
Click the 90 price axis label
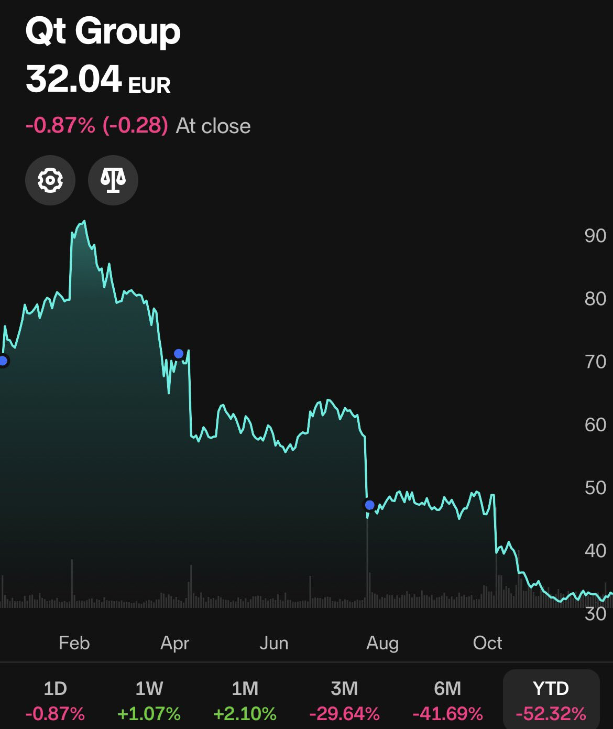click(x=595, y=236)
